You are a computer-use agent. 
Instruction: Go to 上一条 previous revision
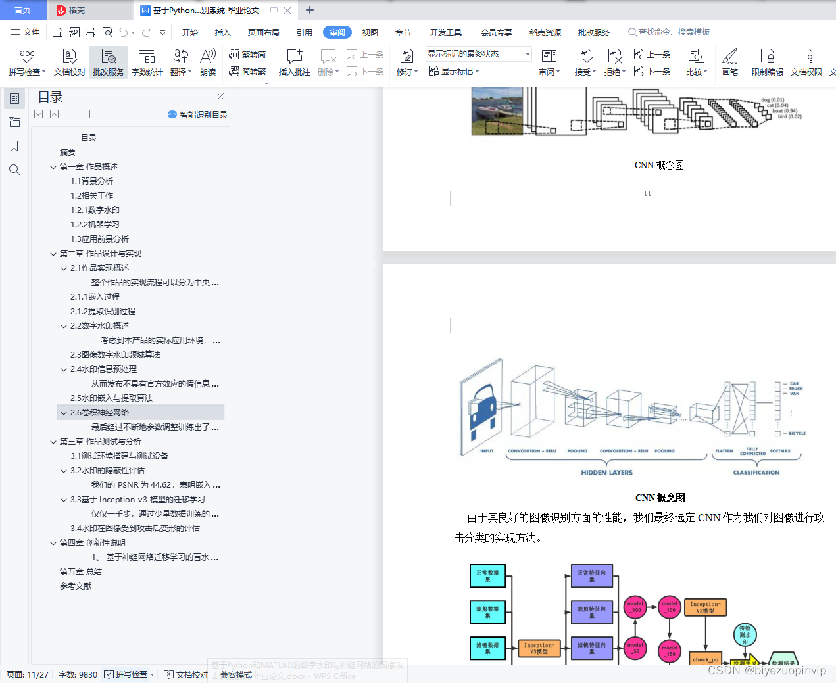click(652, 55)
